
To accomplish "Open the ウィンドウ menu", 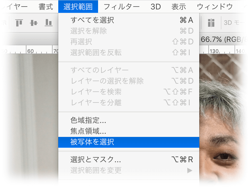I will click(x=215, y=7).
